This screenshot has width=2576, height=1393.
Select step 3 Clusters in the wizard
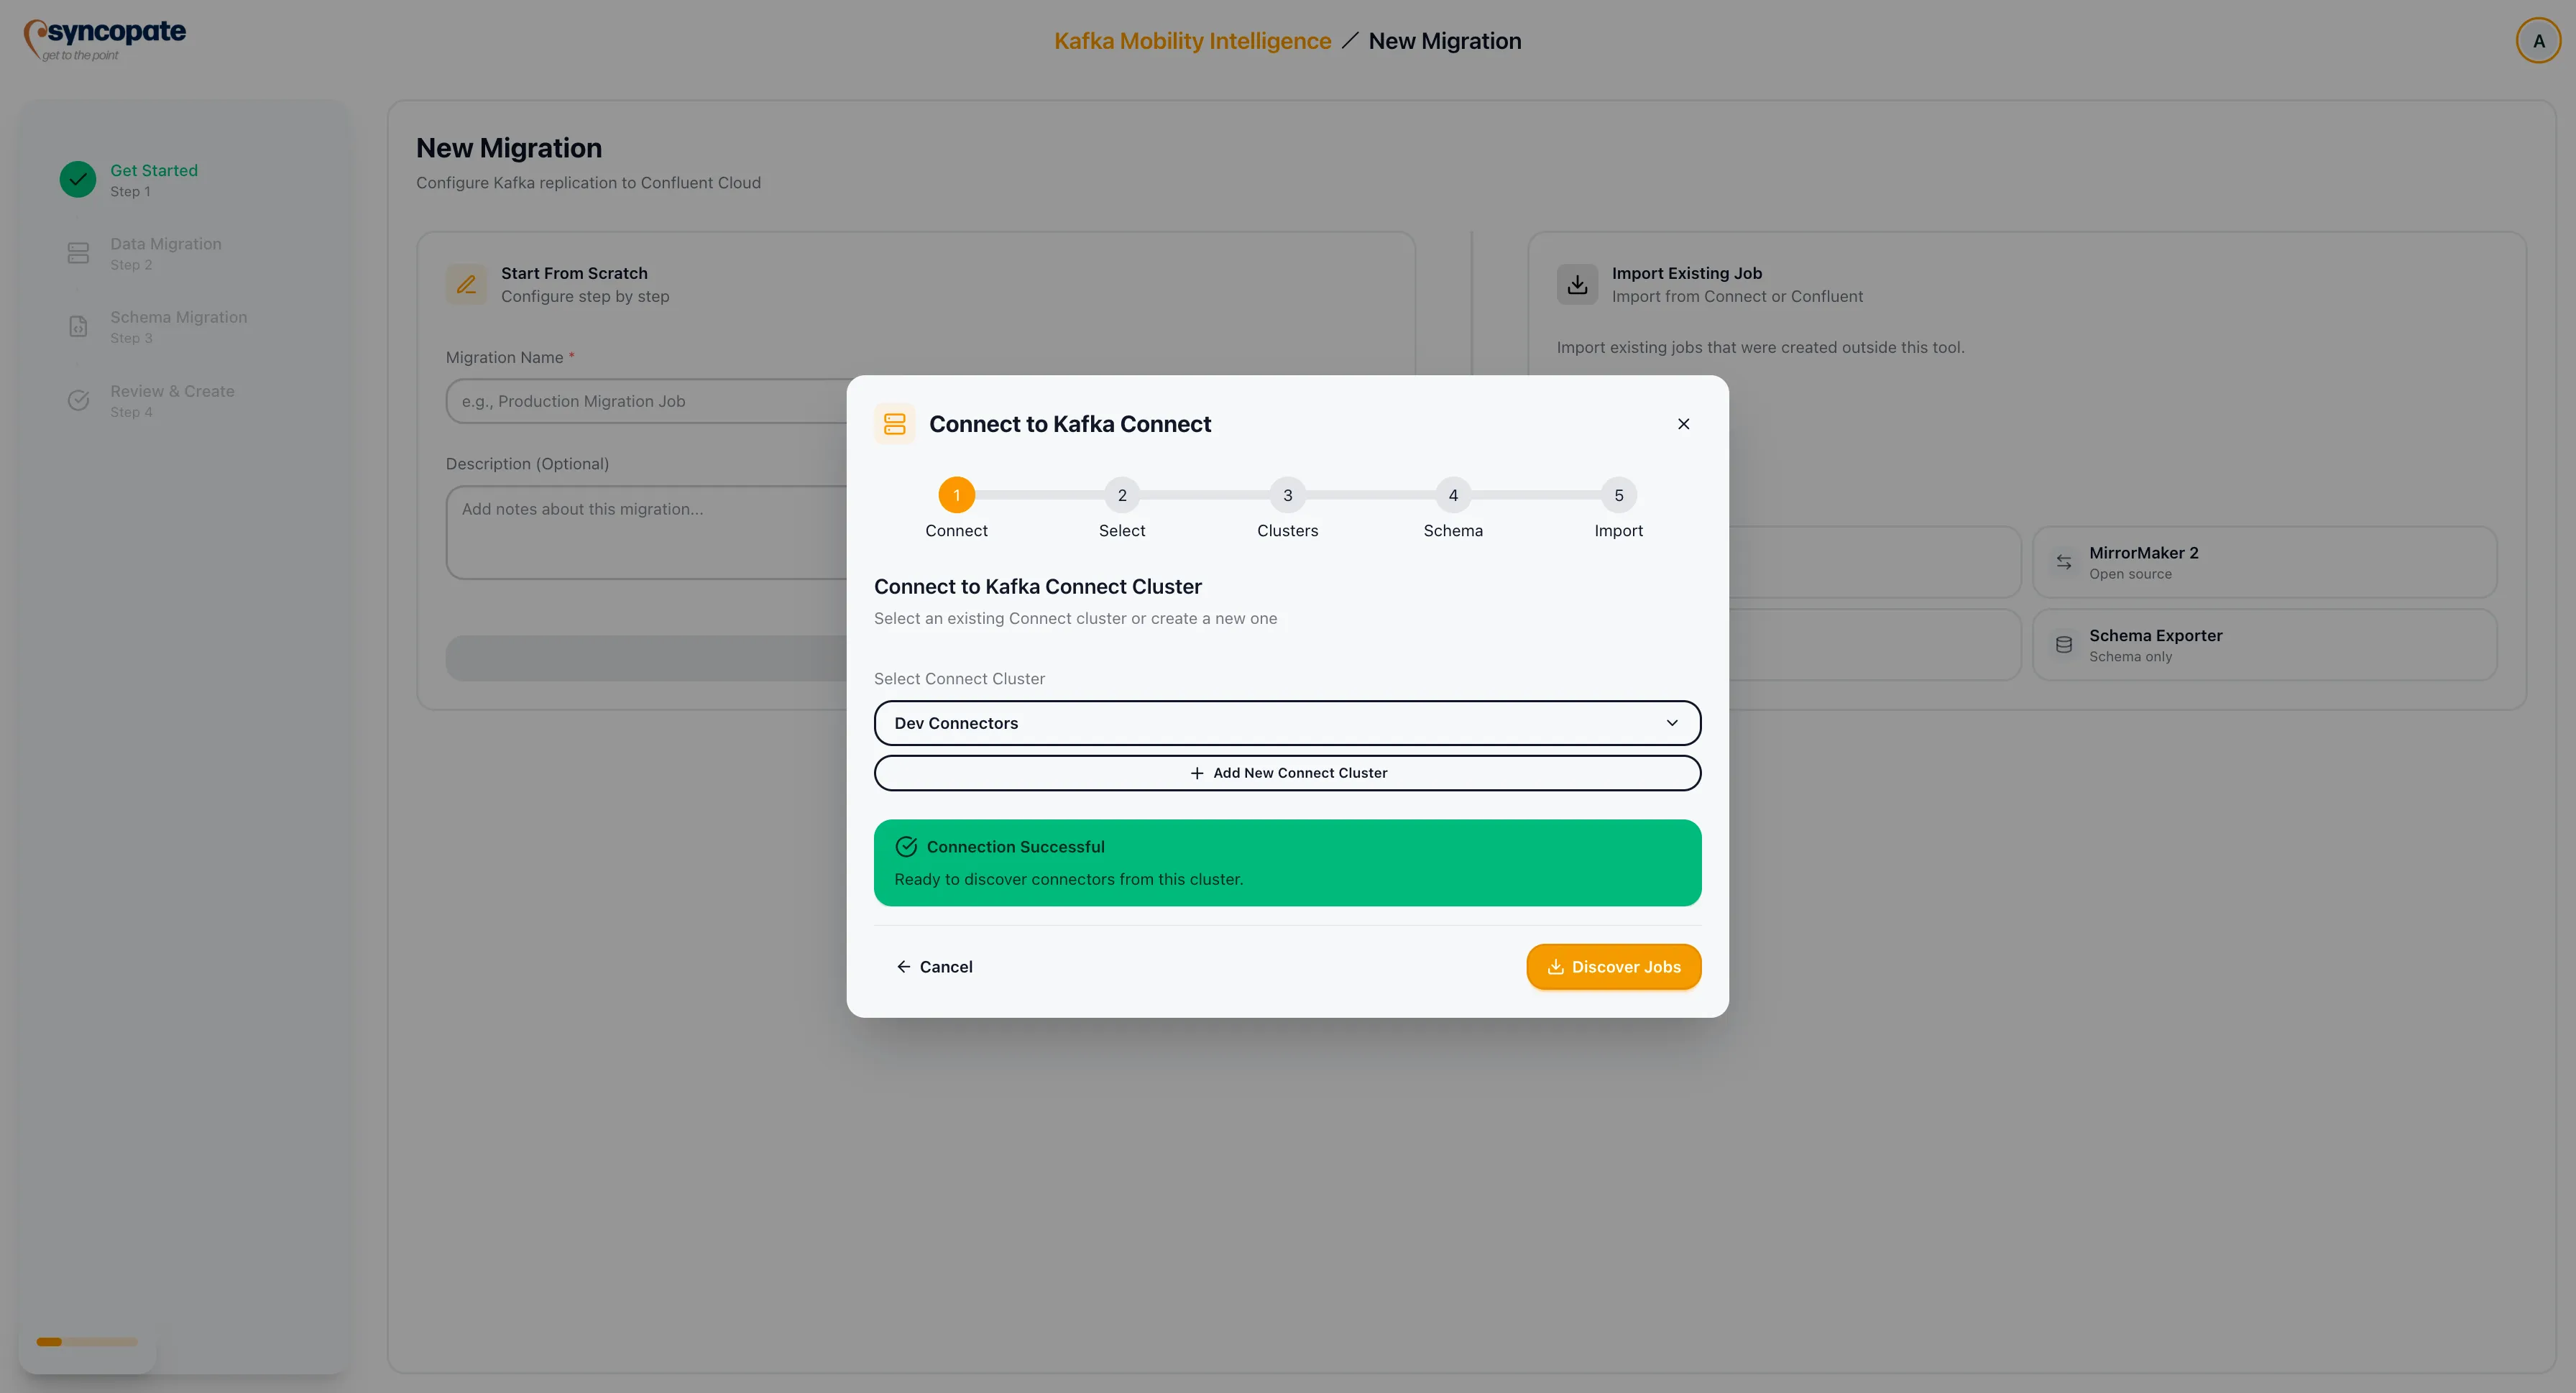click(1287, 495)
